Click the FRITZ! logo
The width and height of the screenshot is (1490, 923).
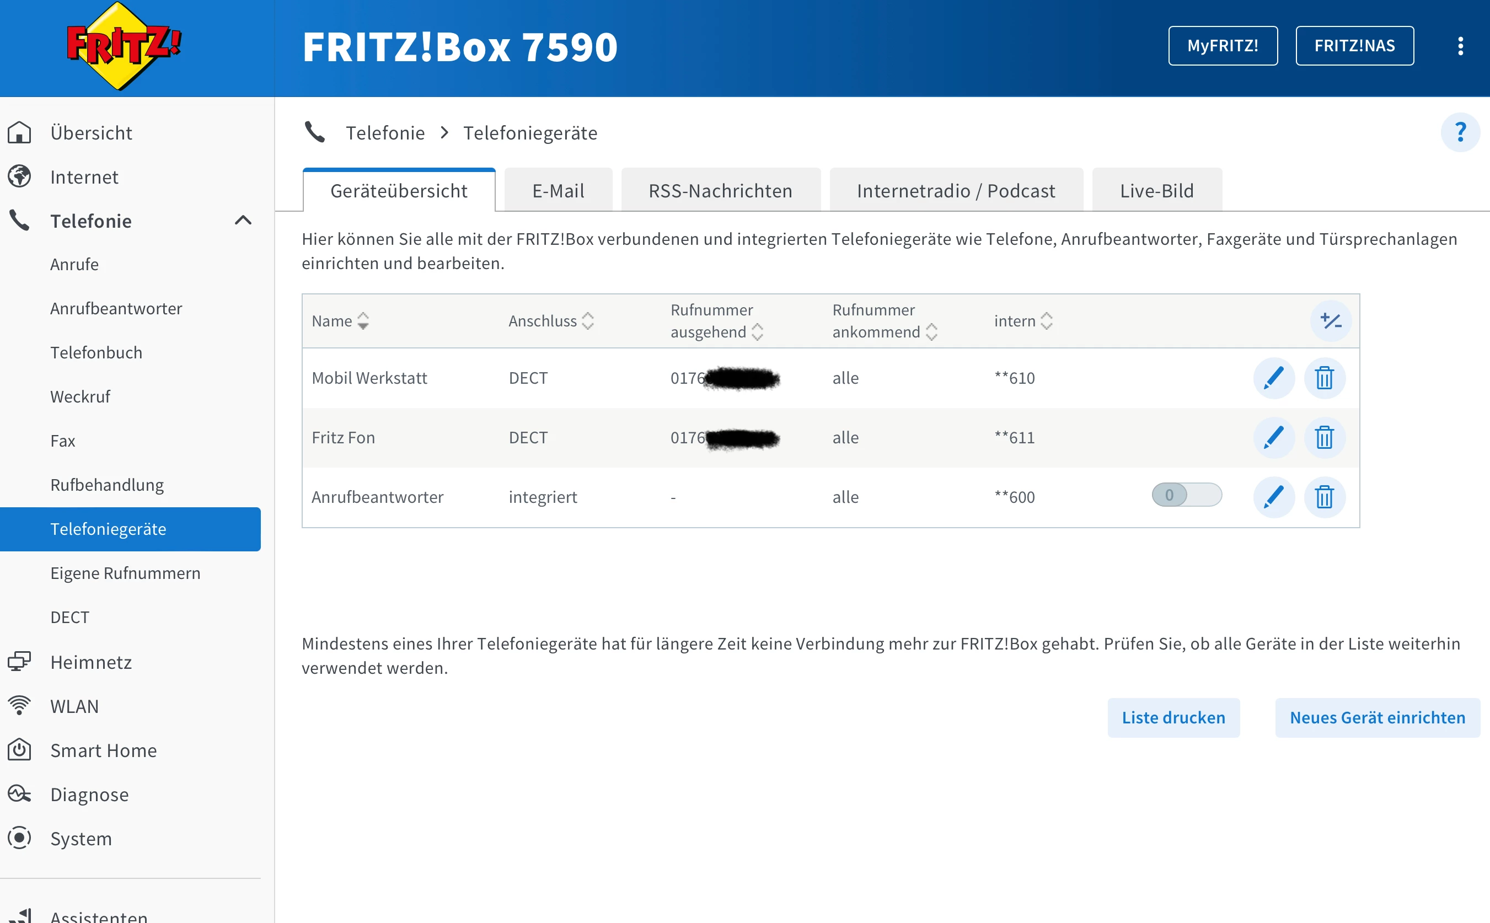[124, 46]
